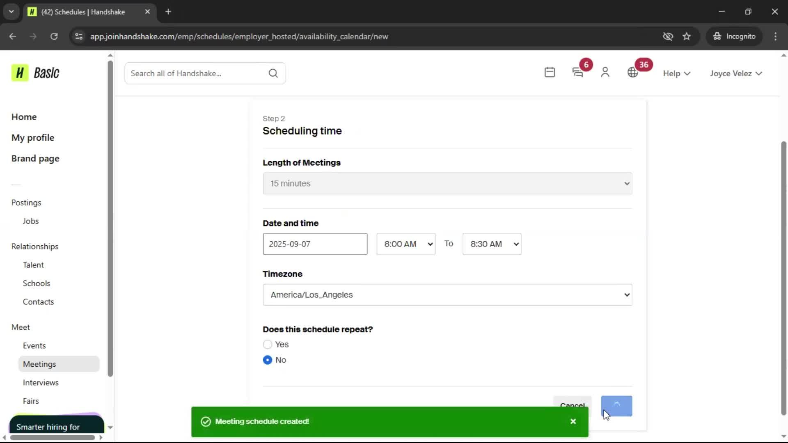Open the 8:00 AM start time dropdown

pyautogui.click(x=406, y=244)
